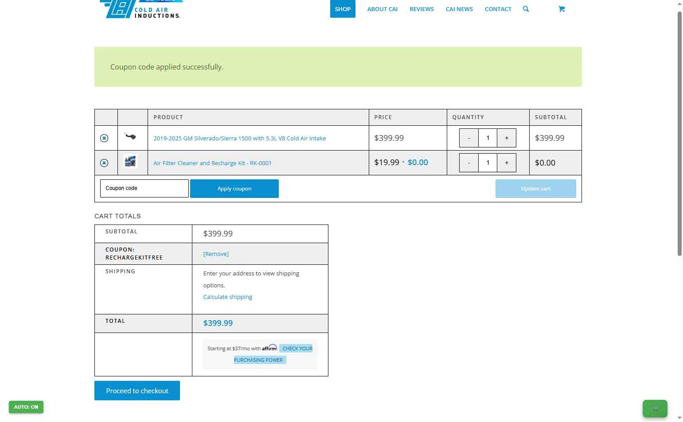Image resolution: width=683 pixels, height=422 pixels.
Task: Proceed to checkout
Action: [x=137, y=391]
